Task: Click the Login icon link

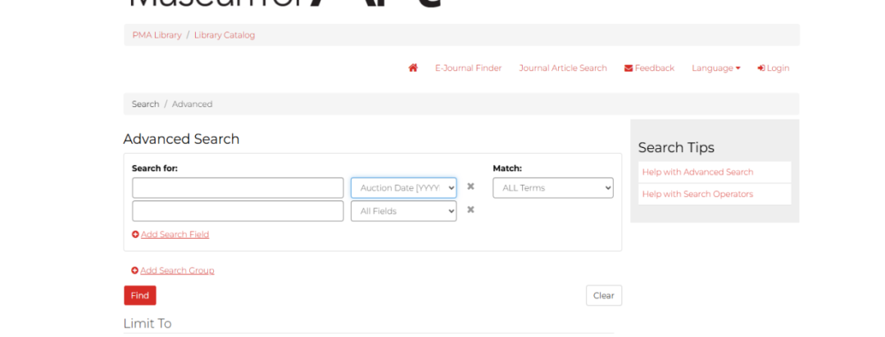Action: coord(761,68)
